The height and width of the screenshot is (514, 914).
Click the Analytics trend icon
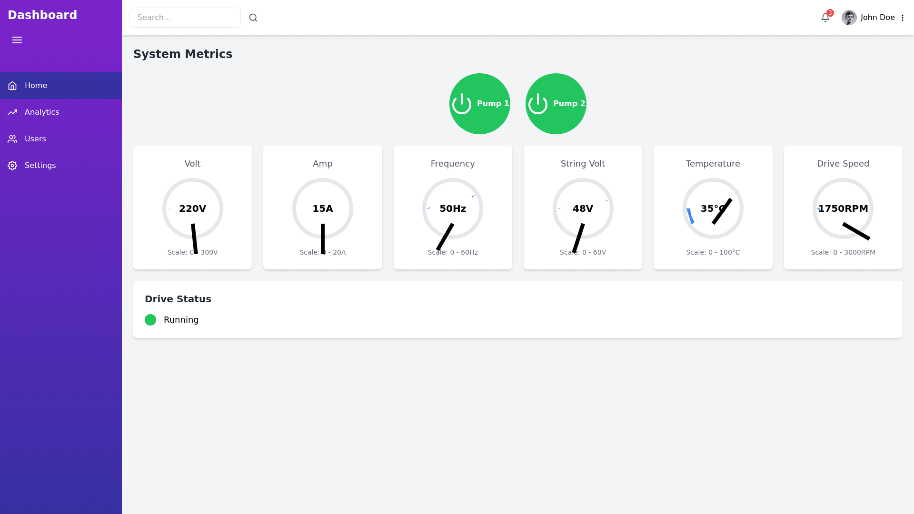12,112
